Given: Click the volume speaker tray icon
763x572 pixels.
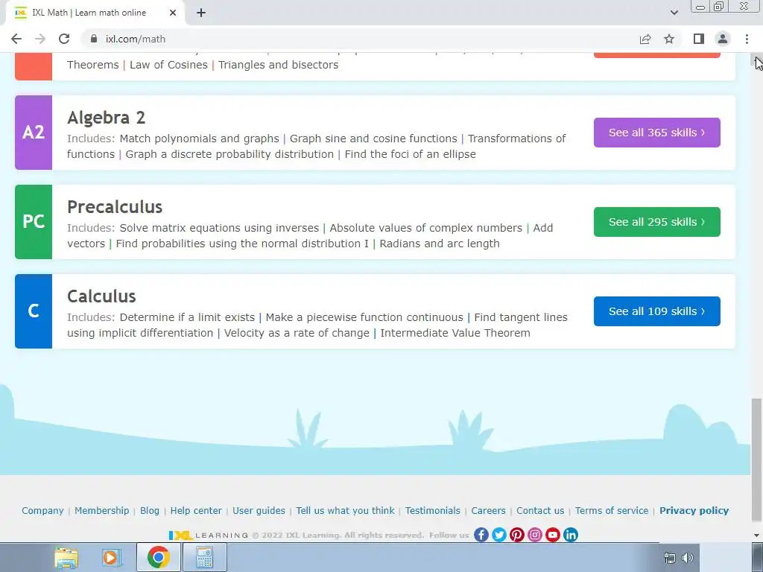Looking at the screenshot, I should coord(688,558).
